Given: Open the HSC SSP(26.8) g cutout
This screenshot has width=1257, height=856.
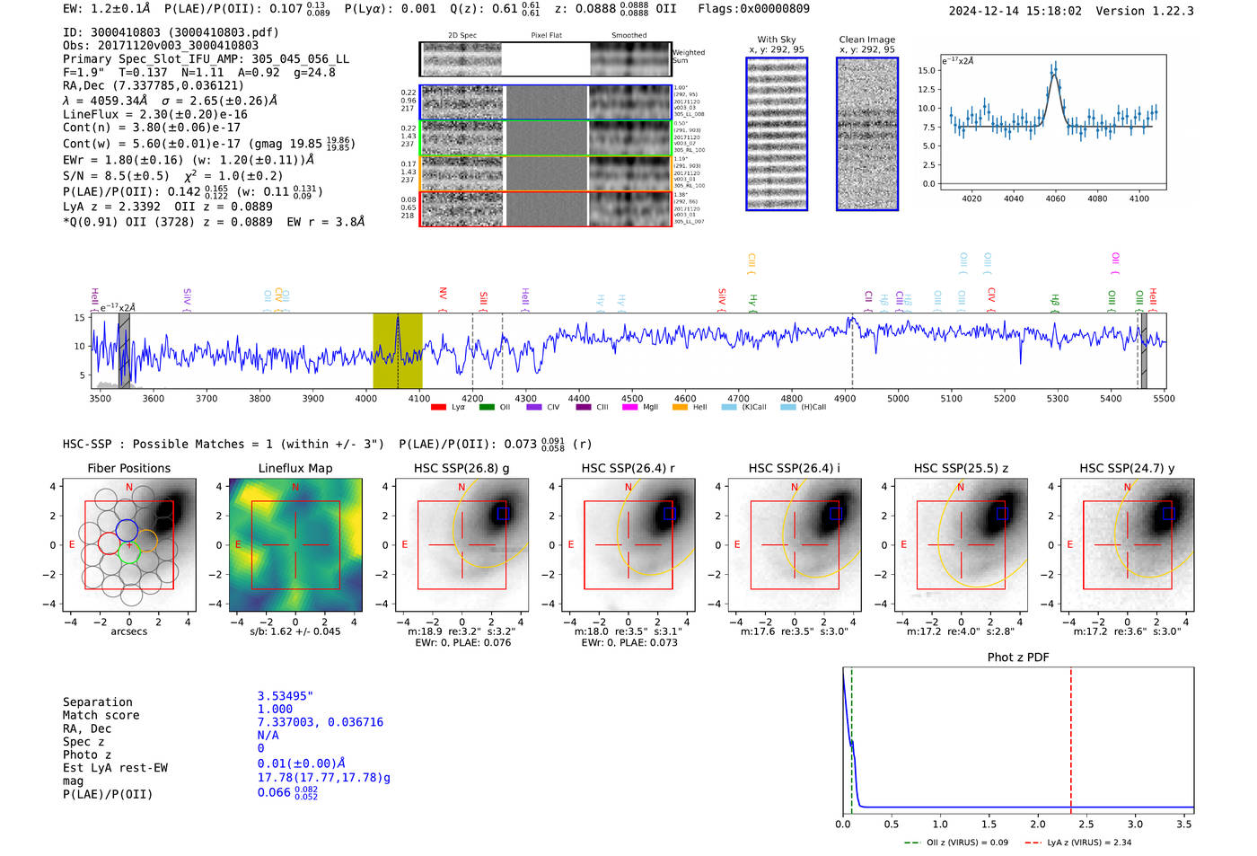Looking at the screenshot, I should coord(462,545).
